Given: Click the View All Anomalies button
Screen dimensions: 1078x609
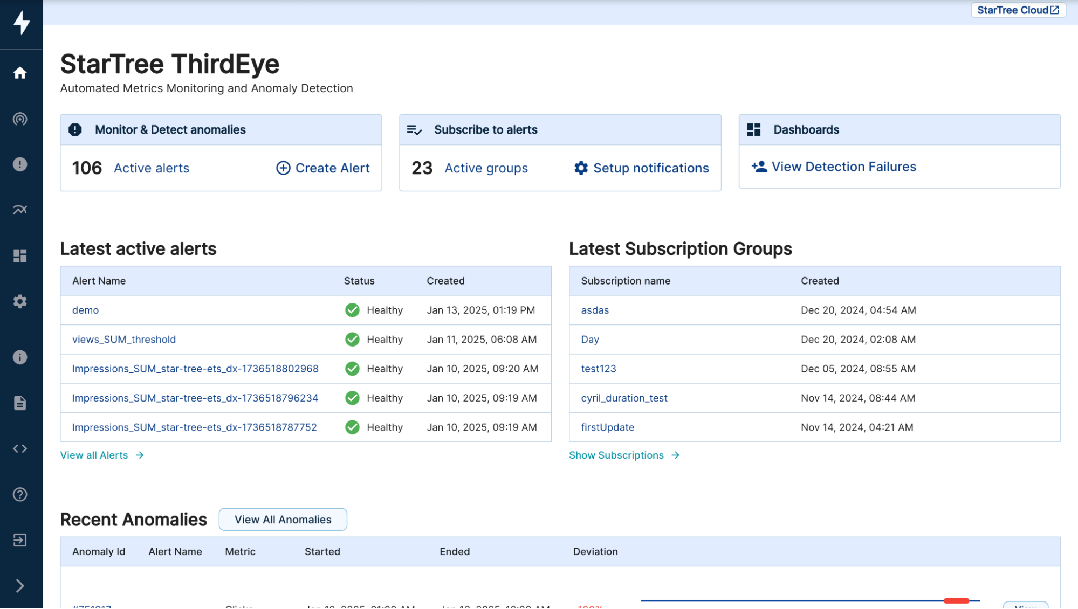Looking at the screenshot, I should 283,520.
